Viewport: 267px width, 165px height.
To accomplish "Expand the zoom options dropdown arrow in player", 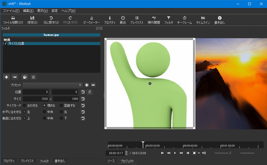I will pyautogui.click(x=199, y=153).
